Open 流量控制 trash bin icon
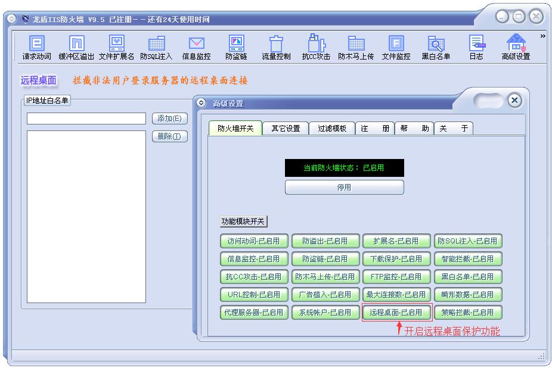The height and width of the screenshot is (368, 552). pyautogui.click(x=277, y=48)
